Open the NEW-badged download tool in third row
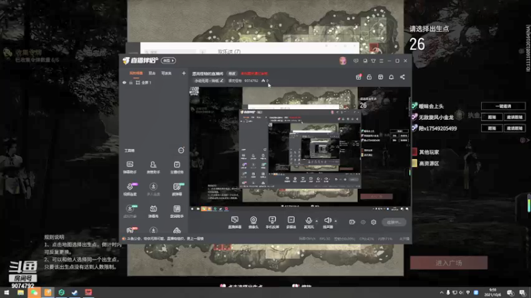Viewport: 531px width, 298px height. pyautogui.click(x=129, y=211)
